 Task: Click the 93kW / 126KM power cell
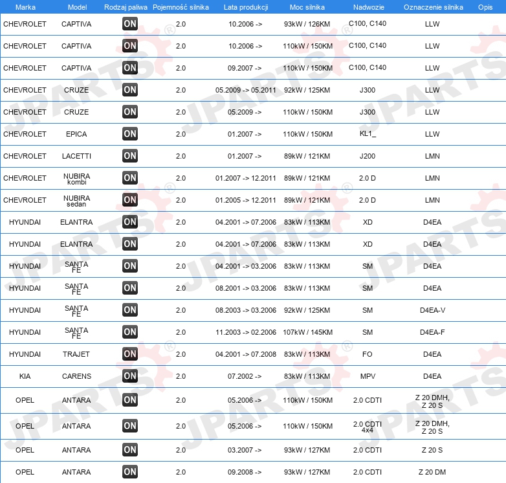click(x=307, y=24)
